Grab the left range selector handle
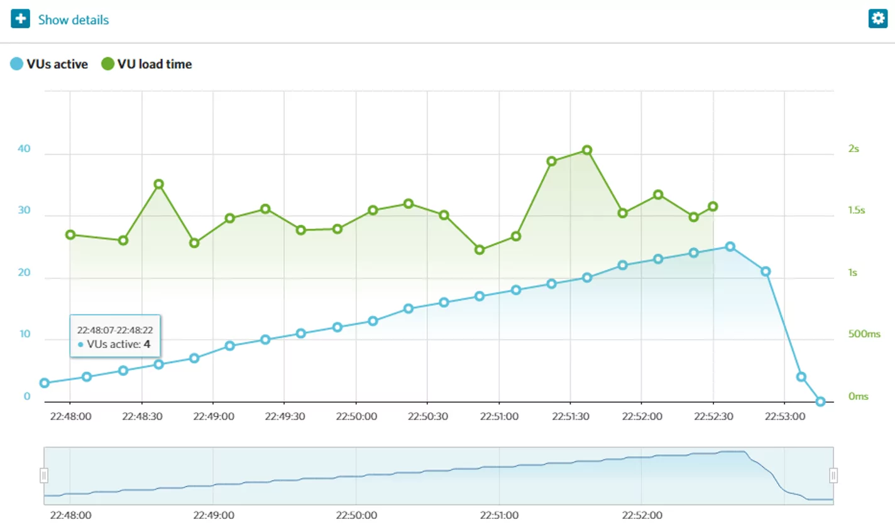895x529 pixels. [x=44, y=476]
